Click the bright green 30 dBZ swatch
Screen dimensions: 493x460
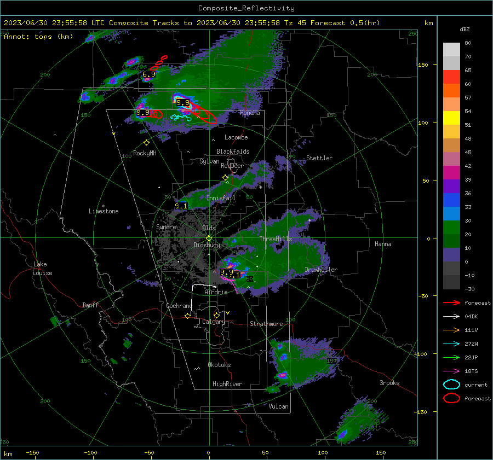[x=451, y=228]
